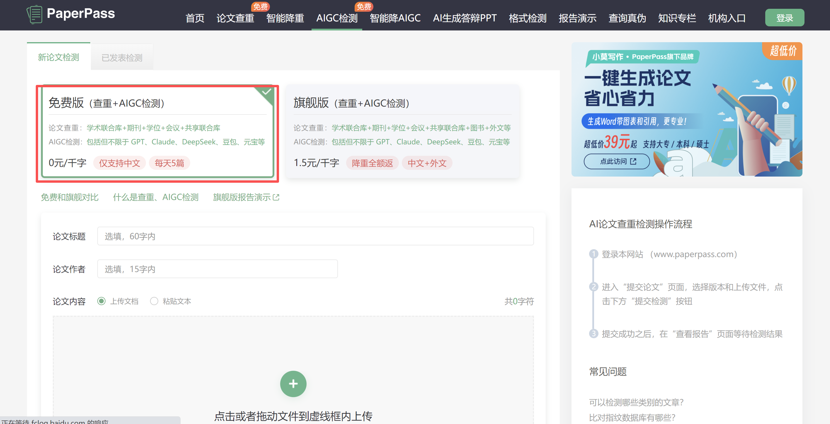The image size is (830, 424).
Task: Click the green plus upload icon
Action: (x=293, y=384)
